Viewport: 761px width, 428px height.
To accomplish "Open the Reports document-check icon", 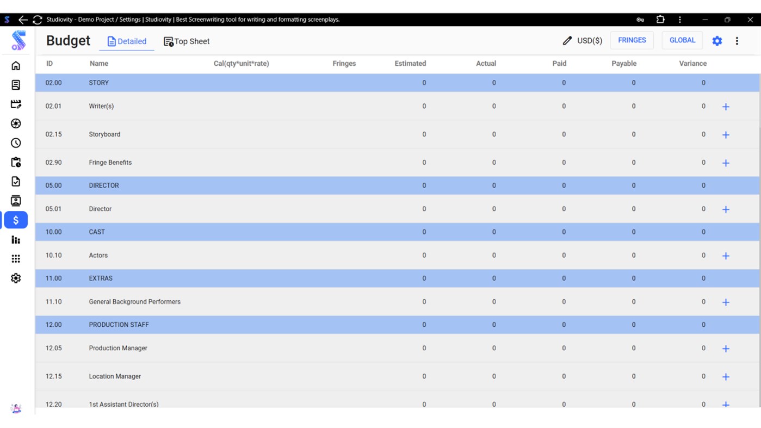I will [x=16, y=181].
